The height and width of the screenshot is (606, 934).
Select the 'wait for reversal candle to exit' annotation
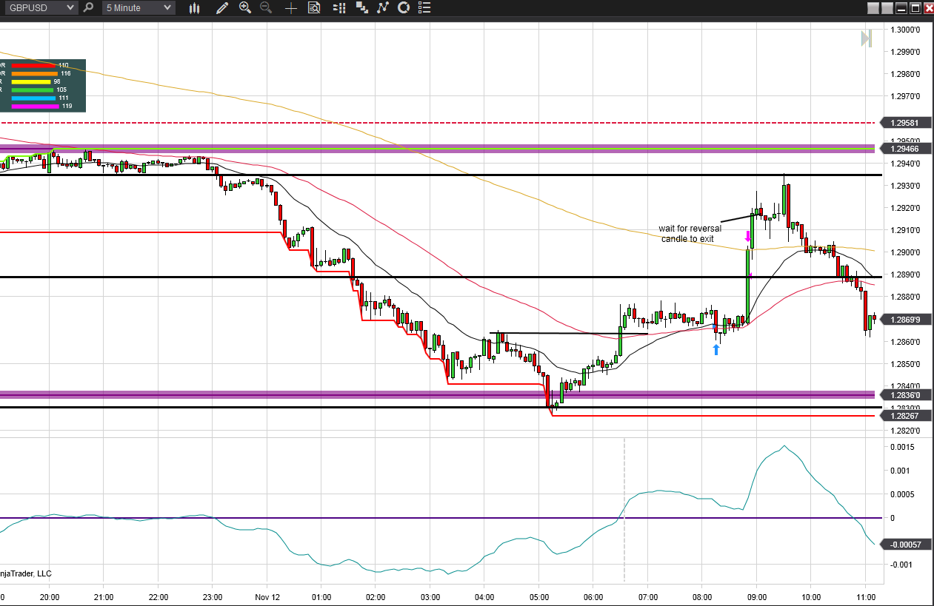tap(690, 234)
